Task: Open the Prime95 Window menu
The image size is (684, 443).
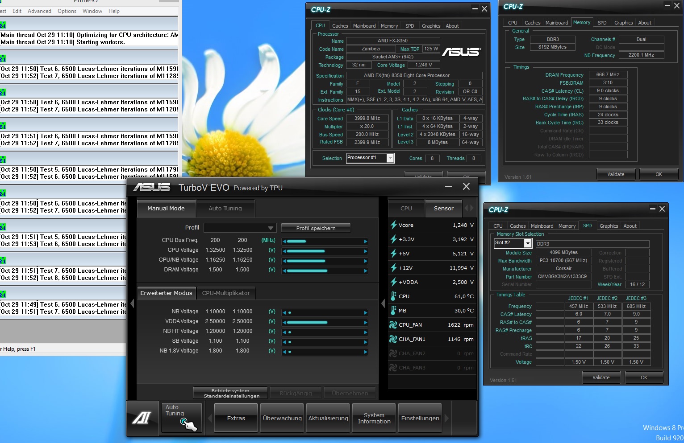Action: click(92, 11)
